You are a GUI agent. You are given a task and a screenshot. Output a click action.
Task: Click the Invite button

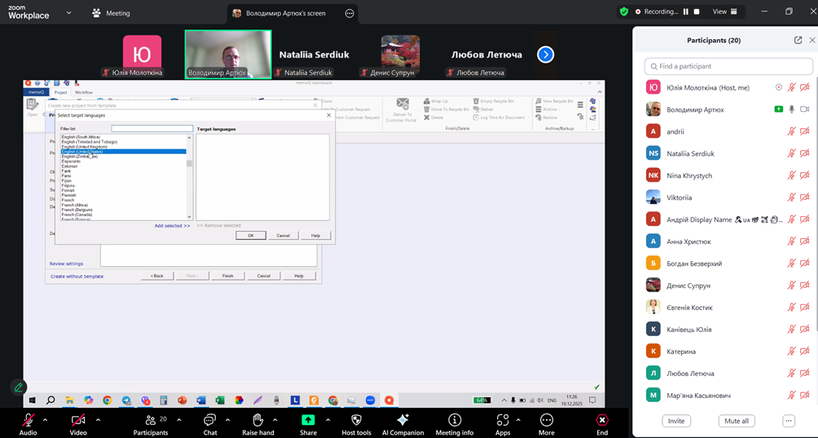tap(675, 421)
